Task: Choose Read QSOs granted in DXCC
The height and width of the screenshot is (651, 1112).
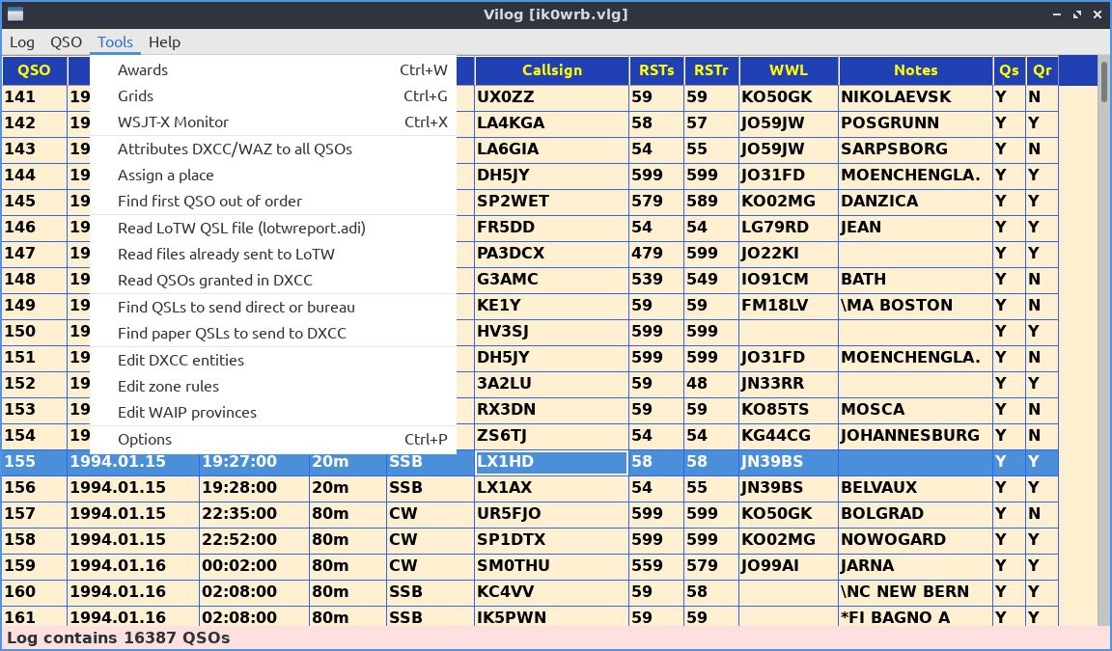Action: [x=273, y=281]
